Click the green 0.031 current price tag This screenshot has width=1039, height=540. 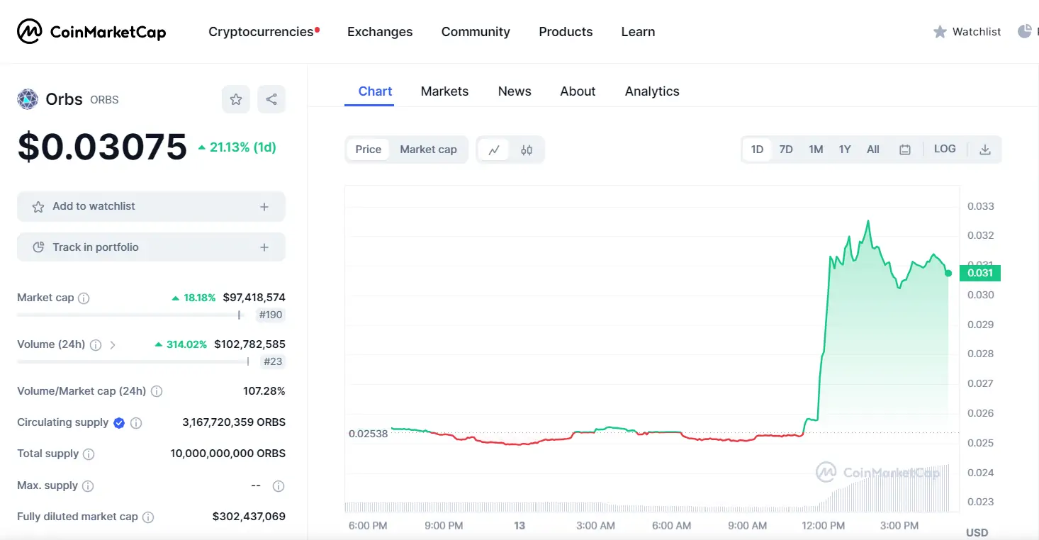tap(980, 273)
